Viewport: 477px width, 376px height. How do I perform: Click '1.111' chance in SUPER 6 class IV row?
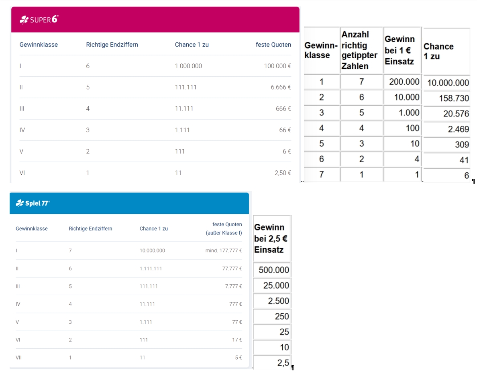182,130
